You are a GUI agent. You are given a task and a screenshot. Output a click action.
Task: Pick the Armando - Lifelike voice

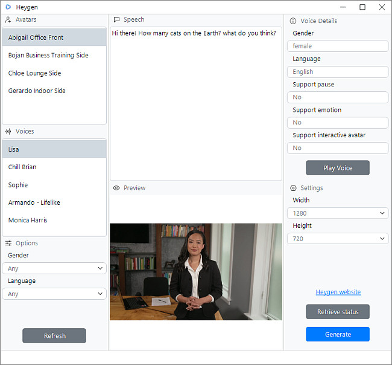54,202
